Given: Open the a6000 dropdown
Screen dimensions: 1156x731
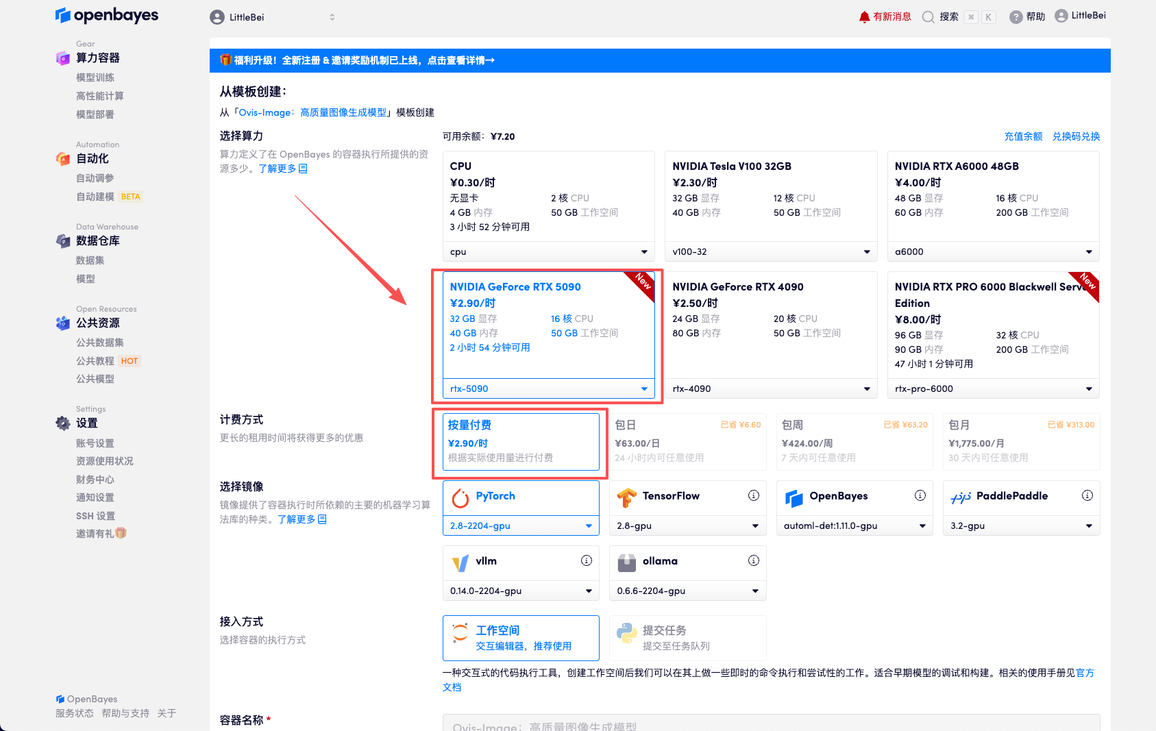Looking at the screenshot, I should click(994, 251).
